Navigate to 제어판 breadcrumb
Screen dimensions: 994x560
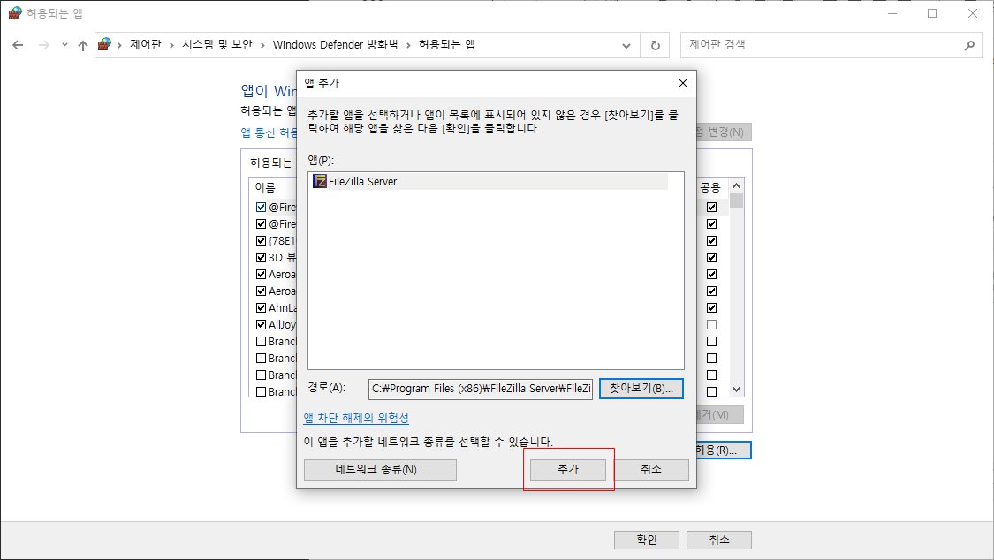click(146, 44)
